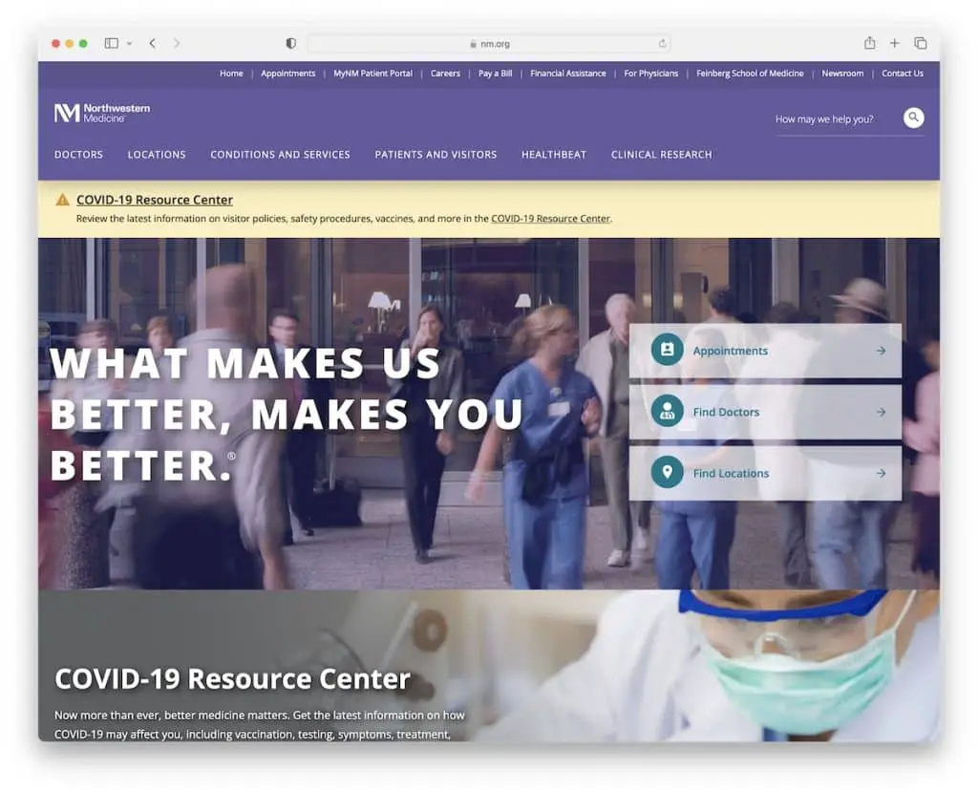Viewport: 978px width, 792px height.
Task: Open the CLINICAL RESEARCH menu
Action: pyautogui.click(x=661, y=154)
